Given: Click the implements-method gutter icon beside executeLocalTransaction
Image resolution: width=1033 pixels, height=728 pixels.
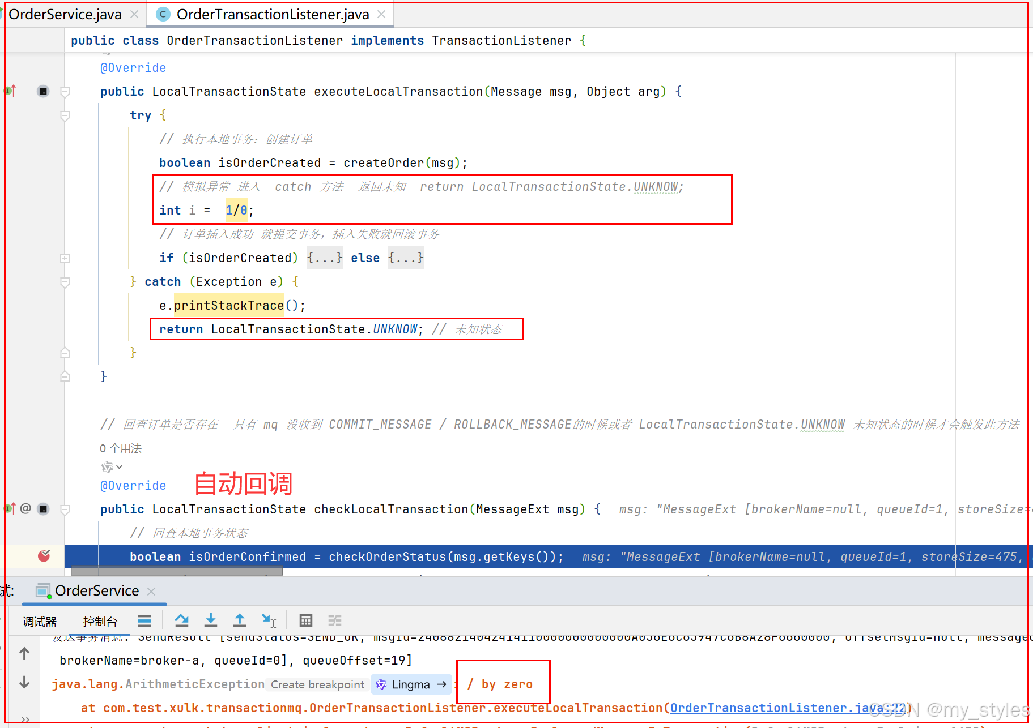Looking at the screenshot, I should [11, 91].
